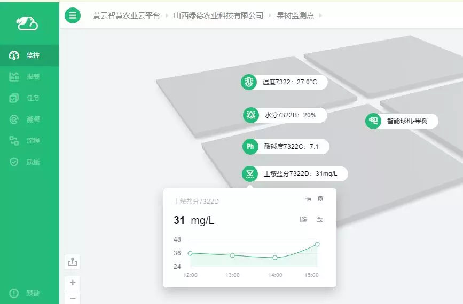Click the hamburger menu button
The width and height of the screenshot is (463, 304).
click(x=73, y=15)
